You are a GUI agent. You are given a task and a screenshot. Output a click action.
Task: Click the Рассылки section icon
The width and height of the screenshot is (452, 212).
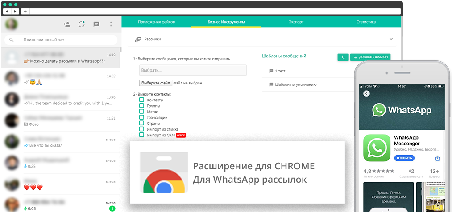138,40
